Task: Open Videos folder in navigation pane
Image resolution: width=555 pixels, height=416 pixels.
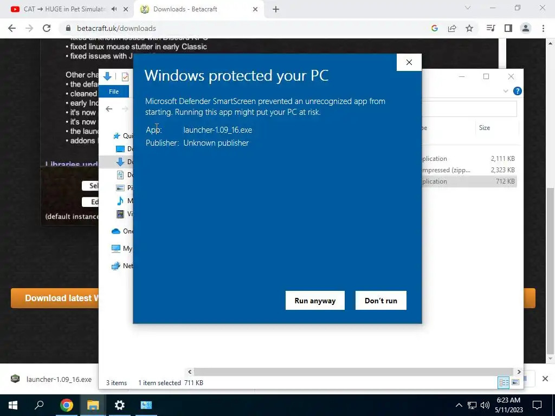Action: (125, 213)
